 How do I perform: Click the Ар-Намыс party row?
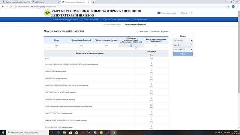coord(106,71)
